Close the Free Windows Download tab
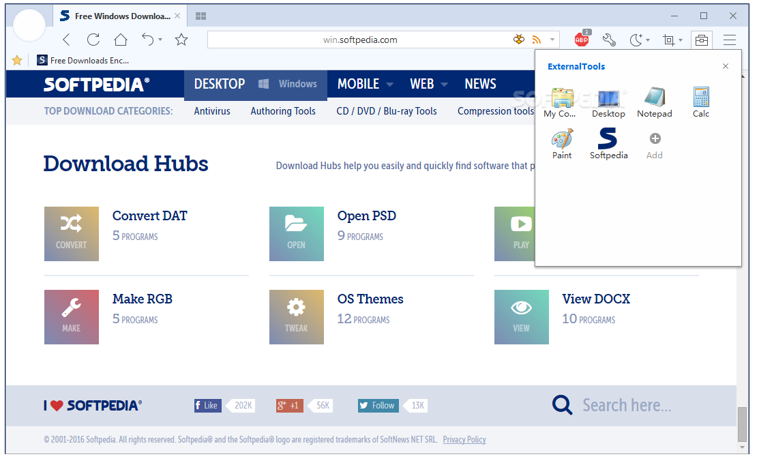759x461 pixels. pyautogui.click(x=178, y=16)
